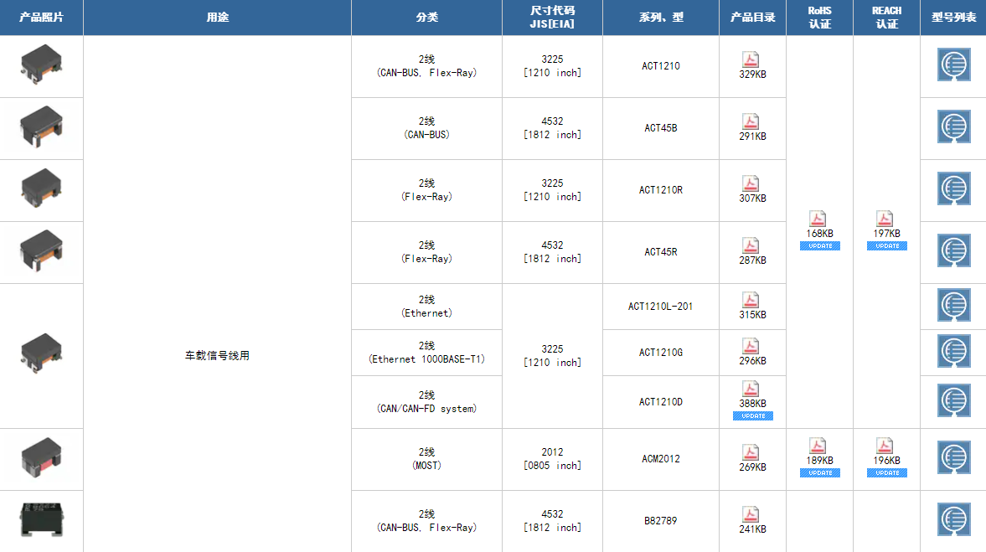Open the ACT1210G catalog PDF (296KB)
The height and width of the screenshot is (552, 986).
click(751, 347)
